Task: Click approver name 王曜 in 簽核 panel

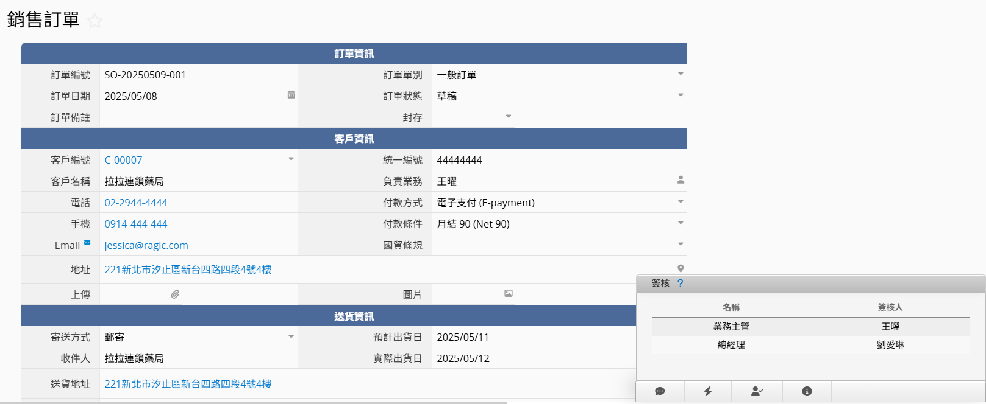Action: pos(890,327)
